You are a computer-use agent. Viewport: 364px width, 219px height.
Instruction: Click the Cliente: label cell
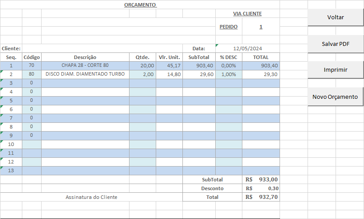[11, 49]
